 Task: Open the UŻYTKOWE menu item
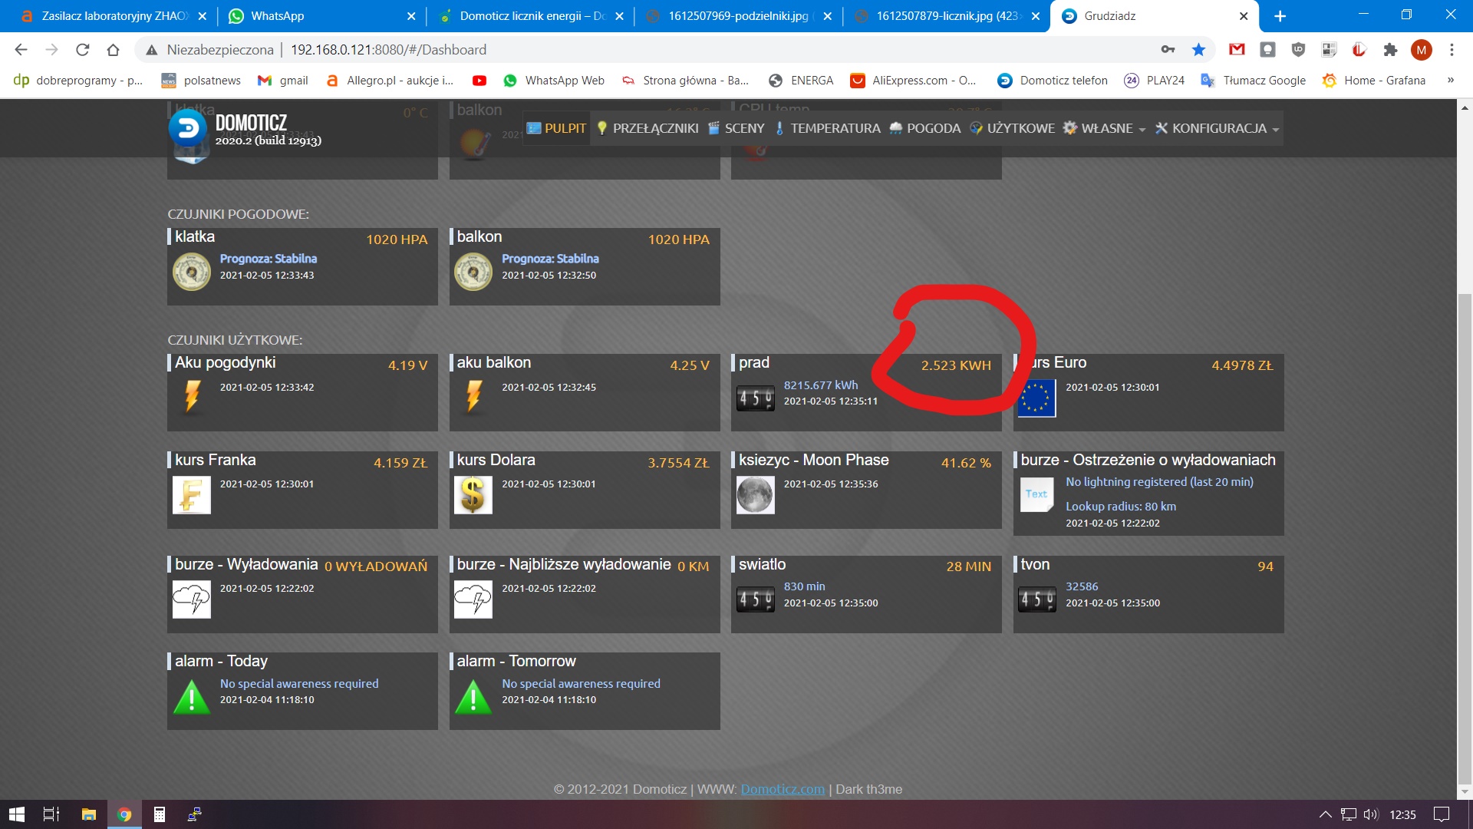tap(1012, 128)
